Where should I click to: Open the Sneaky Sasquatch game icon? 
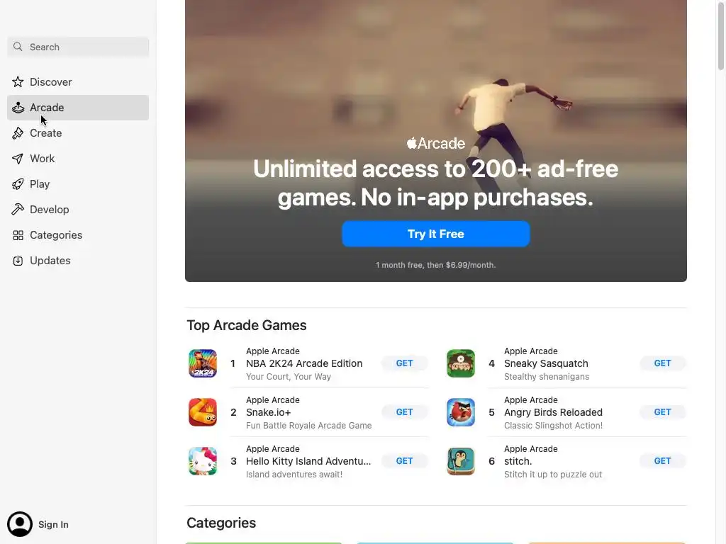click(461, 363)
